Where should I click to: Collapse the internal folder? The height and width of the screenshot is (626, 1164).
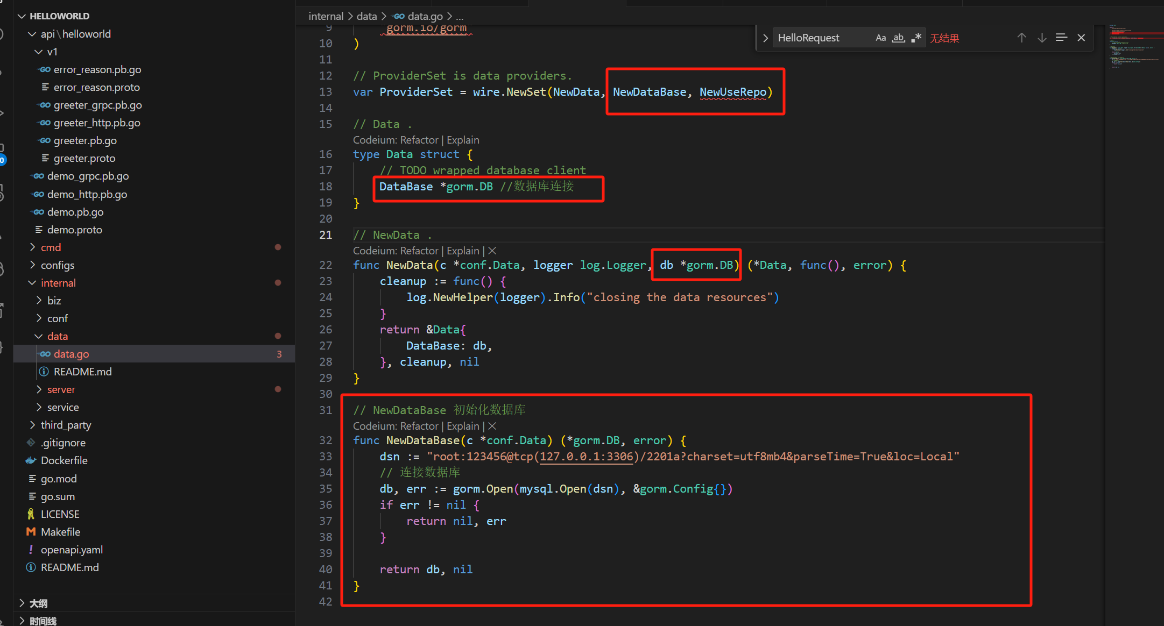click(x=32, y=283)
